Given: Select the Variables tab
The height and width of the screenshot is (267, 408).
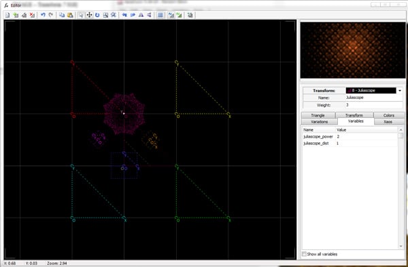Looking at the screenshot, I should pos(356,121).
